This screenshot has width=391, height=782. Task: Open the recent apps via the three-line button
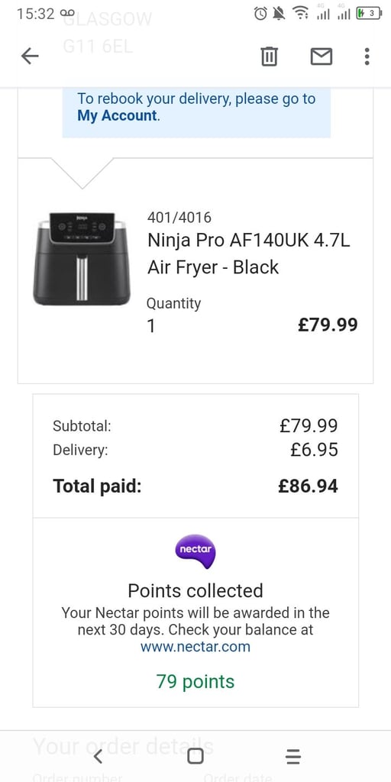pos(293,757)
